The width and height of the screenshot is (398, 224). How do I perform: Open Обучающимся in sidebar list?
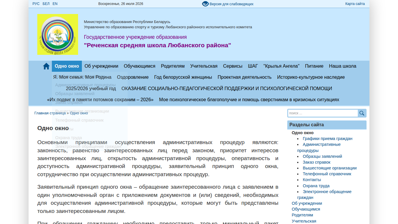pyautogui.click(x=306, y=209)
